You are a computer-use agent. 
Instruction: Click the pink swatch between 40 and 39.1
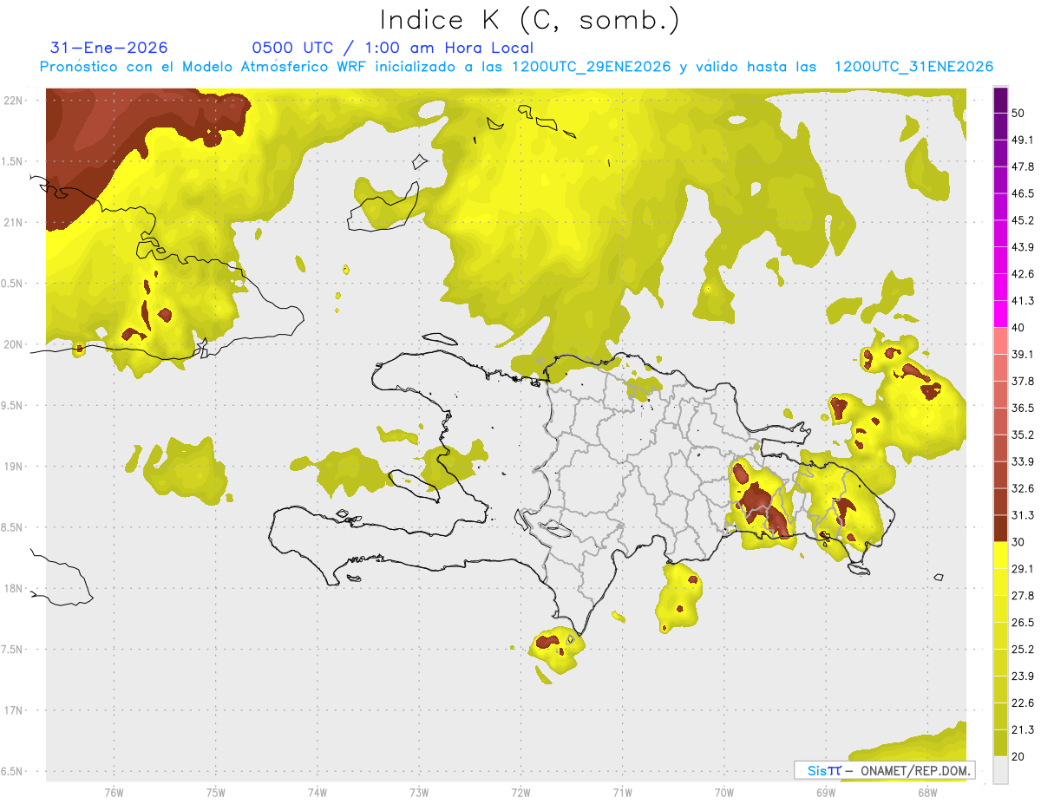click(x=1001, y=341)
